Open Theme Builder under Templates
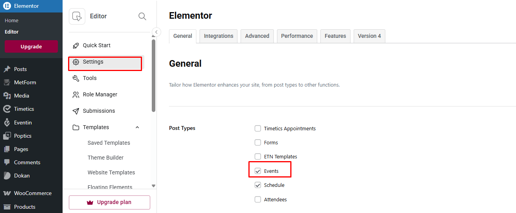 coord(106,158)
